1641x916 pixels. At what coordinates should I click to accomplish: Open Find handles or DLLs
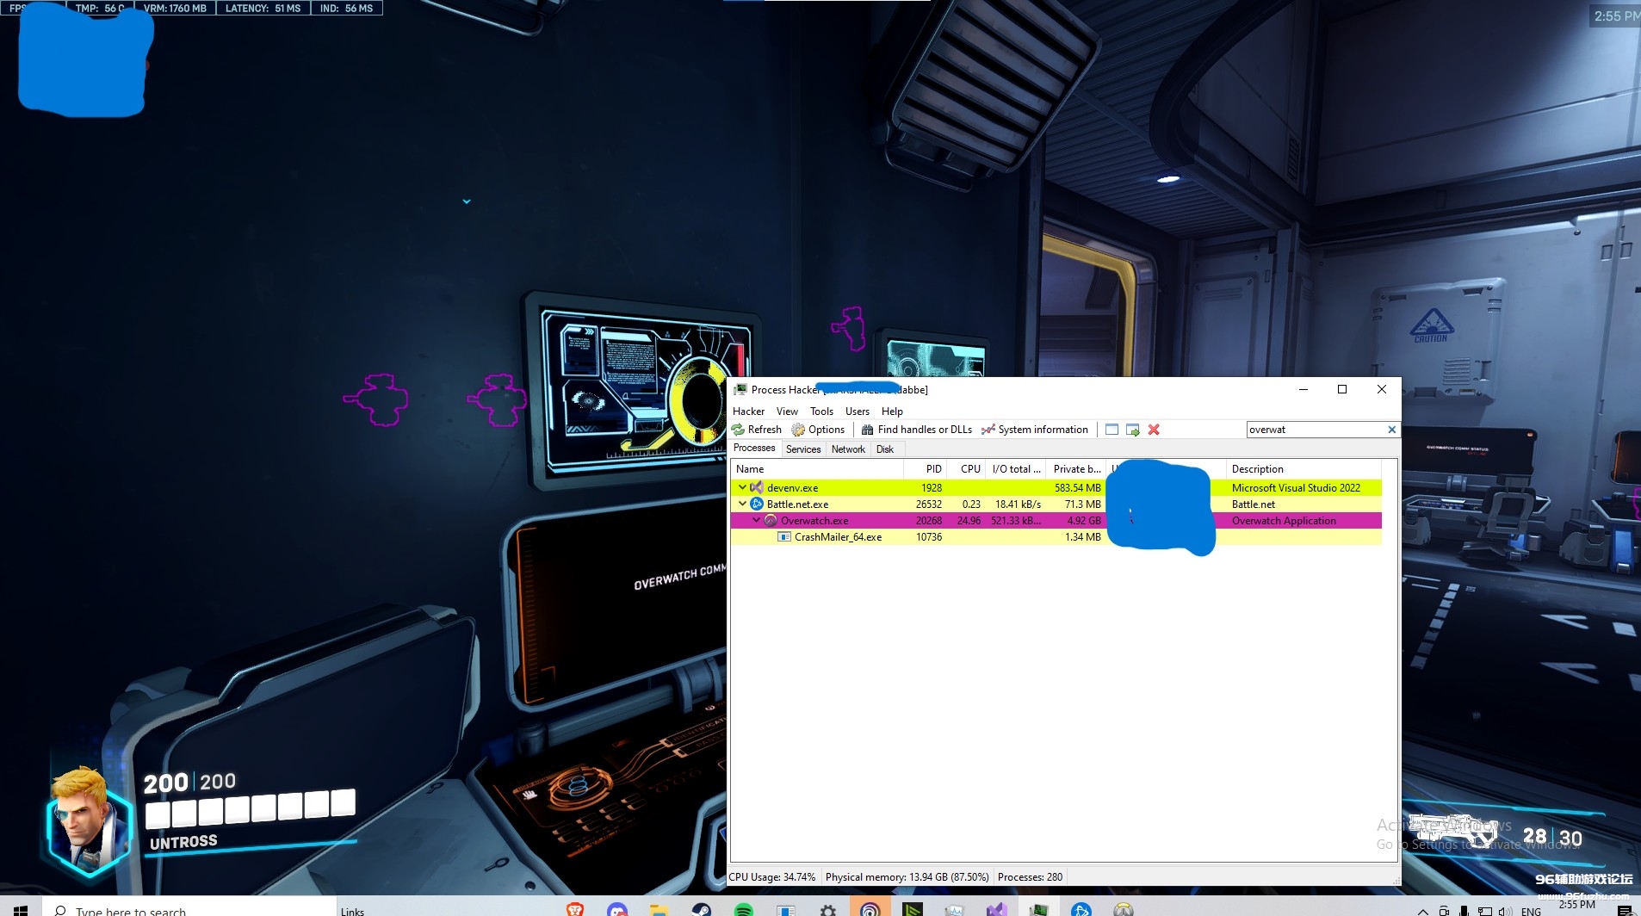point(916,430)
